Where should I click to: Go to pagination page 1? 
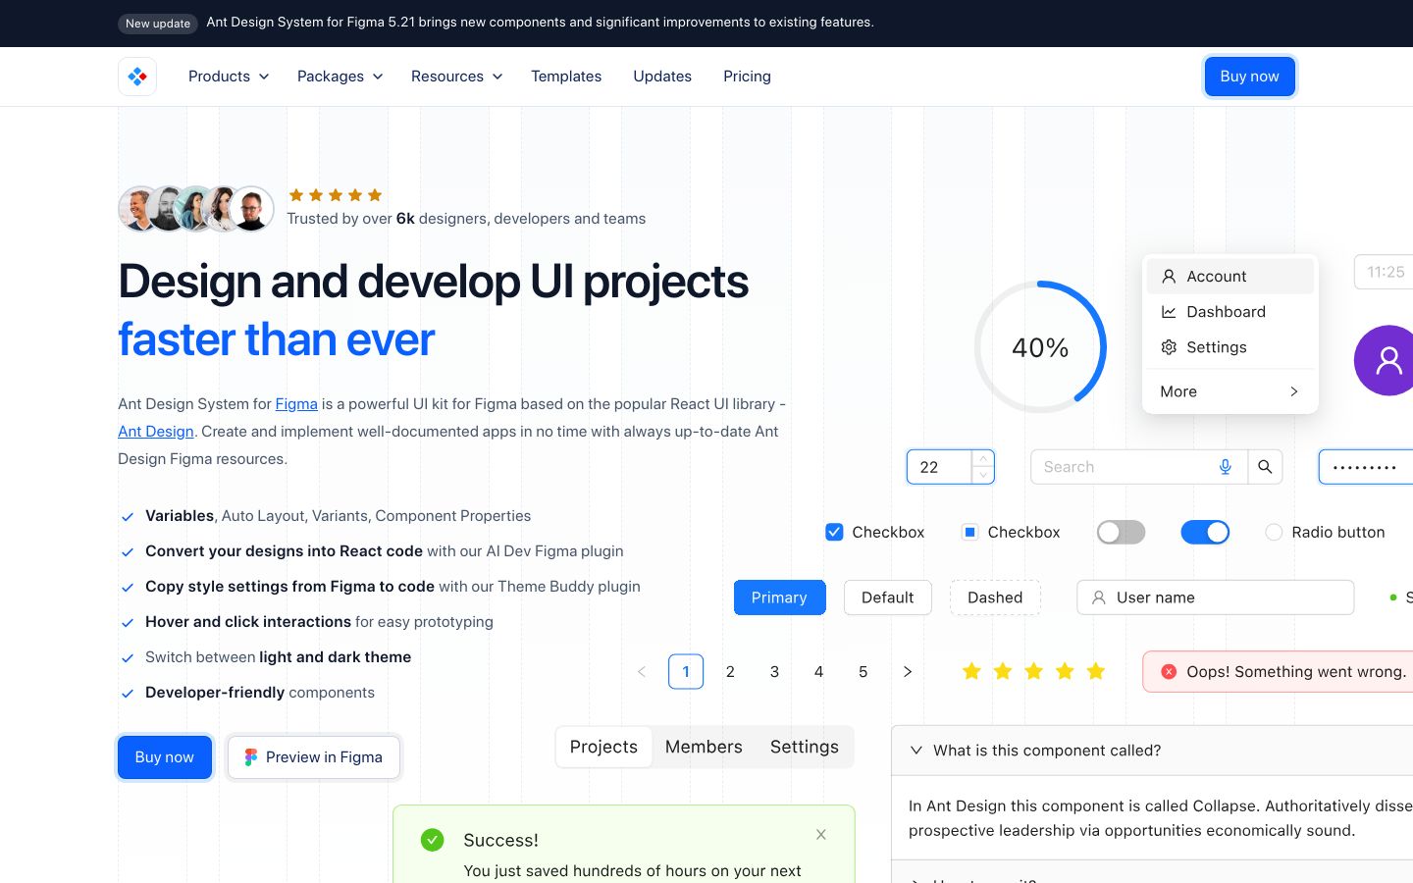point(686,672)
